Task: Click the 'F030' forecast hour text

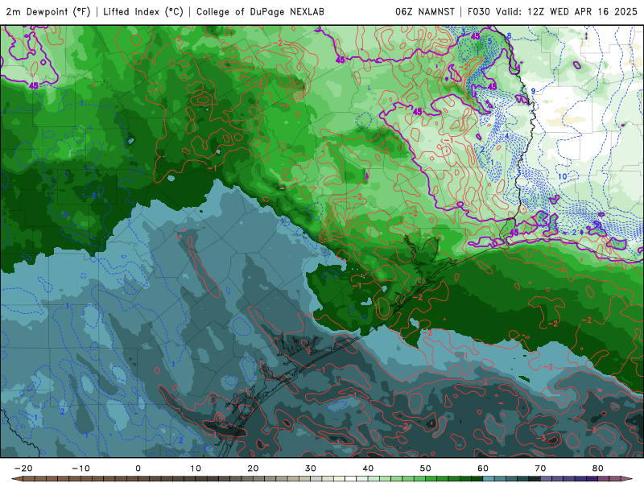Action: coord(479,11)
